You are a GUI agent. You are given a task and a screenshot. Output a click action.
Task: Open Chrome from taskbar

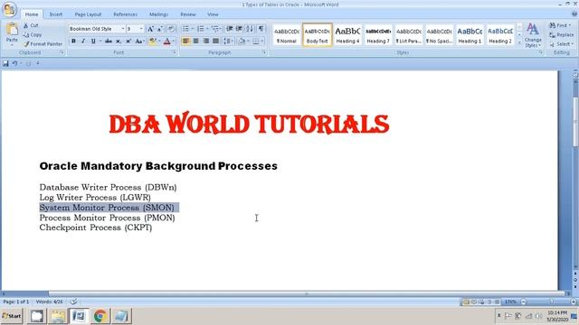click(100, 316)
